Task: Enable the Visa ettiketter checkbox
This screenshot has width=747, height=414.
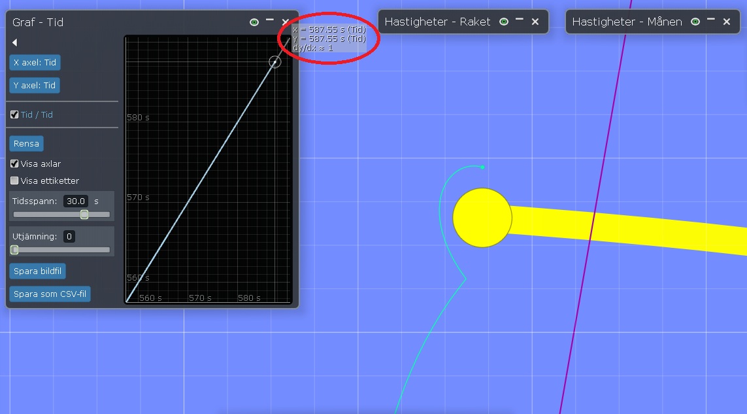Action: click(x=14, y=181)
